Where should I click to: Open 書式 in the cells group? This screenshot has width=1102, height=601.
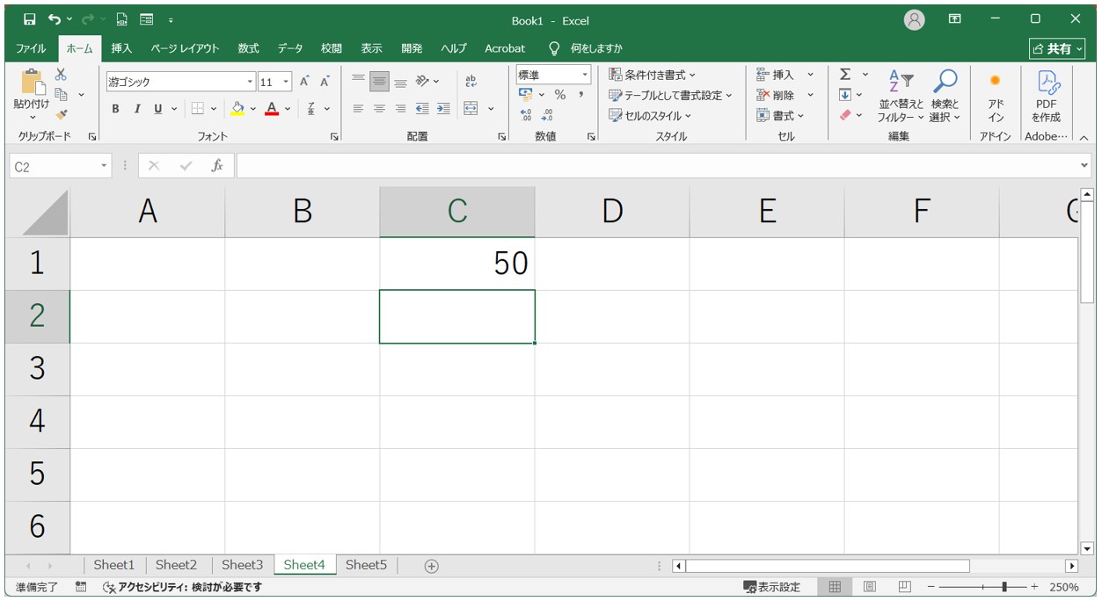pos(780,115)
